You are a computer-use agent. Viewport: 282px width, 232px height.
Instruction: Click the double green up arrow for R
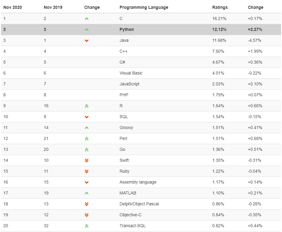coord(87,106)
